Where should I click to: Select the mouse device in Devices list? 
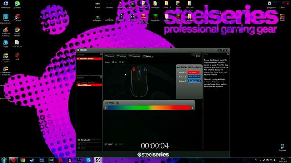click(x=90, y=58)
